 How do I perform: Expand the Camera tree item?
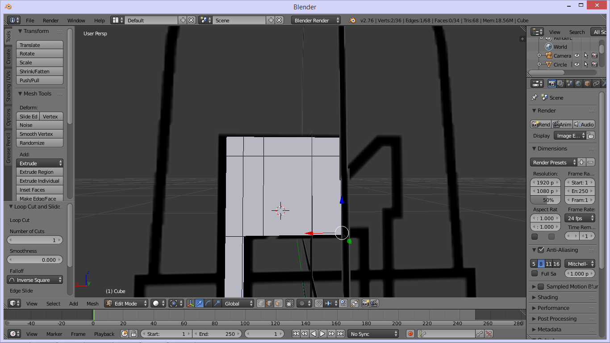(x=539, y=55)
